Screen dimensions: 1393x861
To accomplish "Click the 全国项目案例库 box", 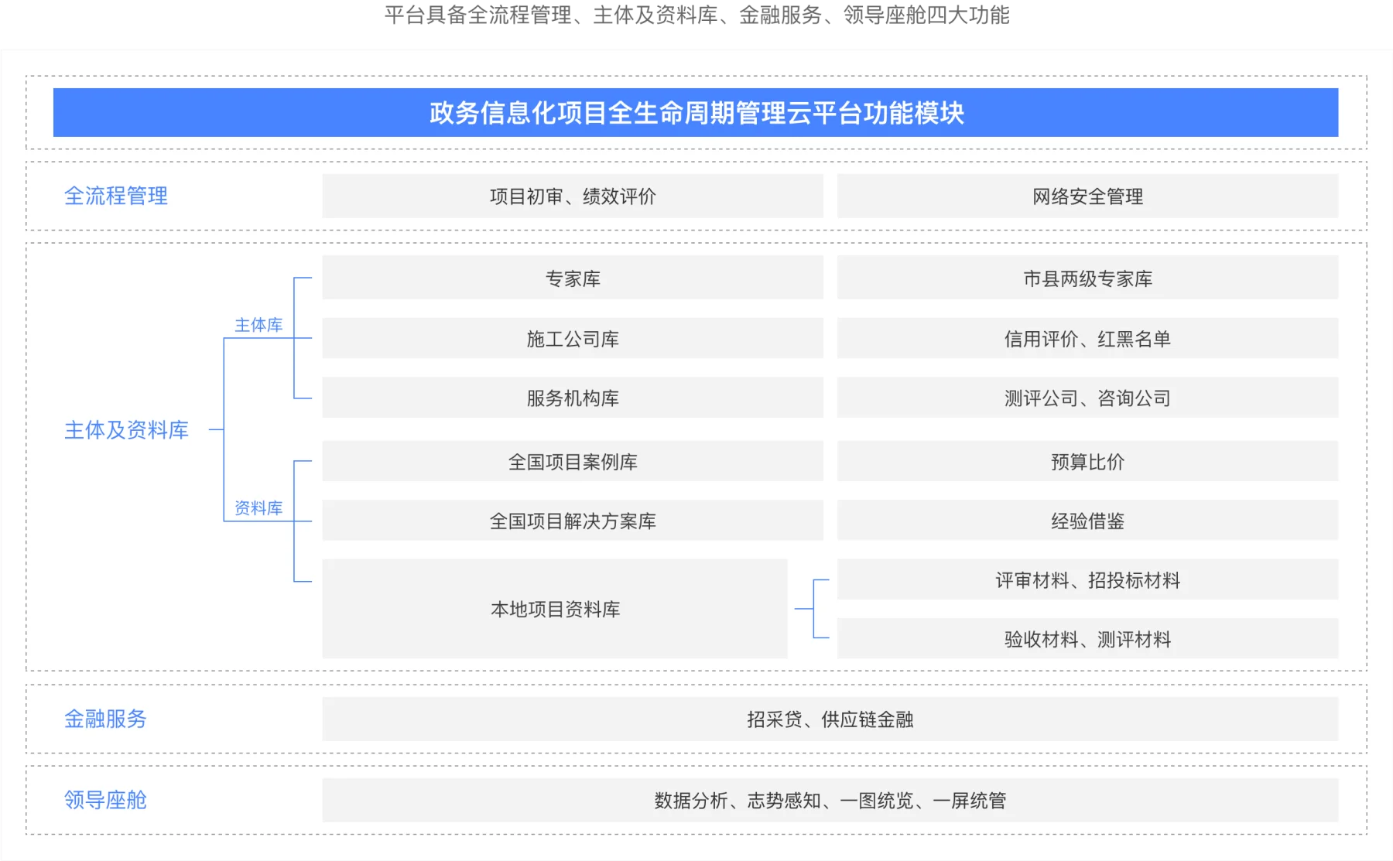I will point(573,461).
